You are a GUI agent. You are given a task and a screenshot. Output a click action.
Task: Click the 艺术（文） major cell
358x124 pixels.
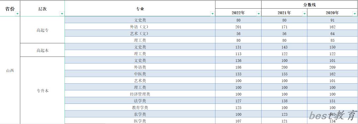pos(140,33)
